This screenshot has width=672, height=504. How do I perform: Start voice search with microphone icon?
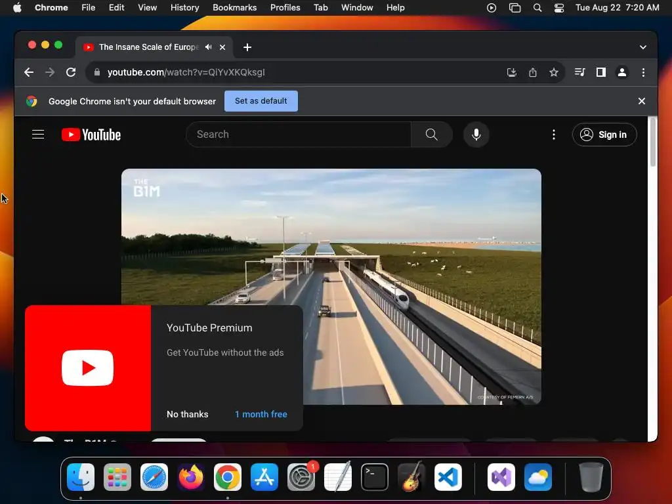coord(476,135)
